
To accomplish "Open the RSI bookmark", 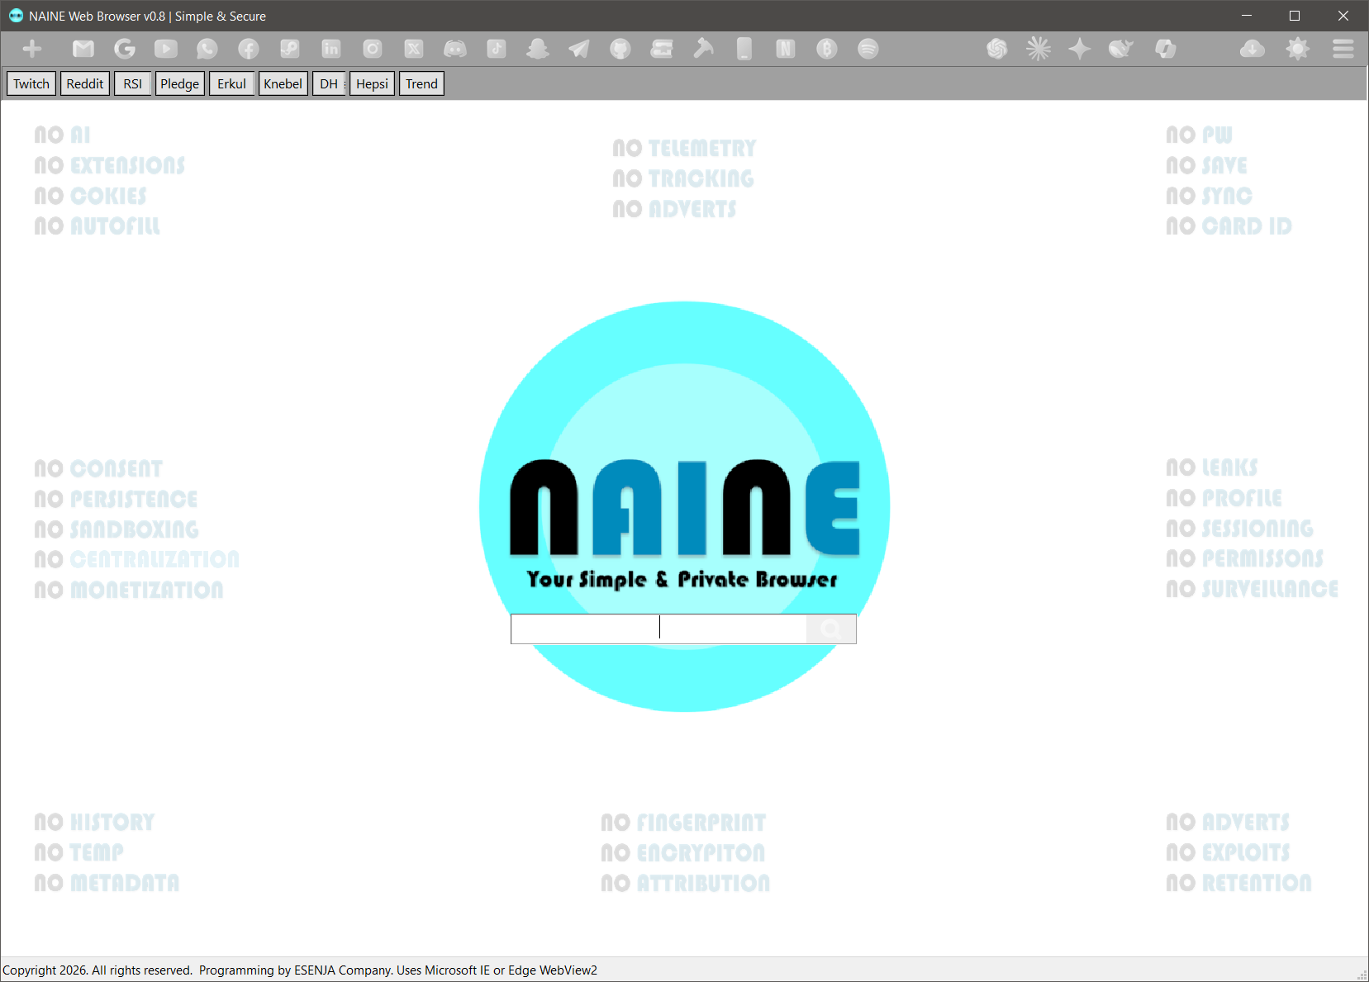I will (x=133, y=83).
